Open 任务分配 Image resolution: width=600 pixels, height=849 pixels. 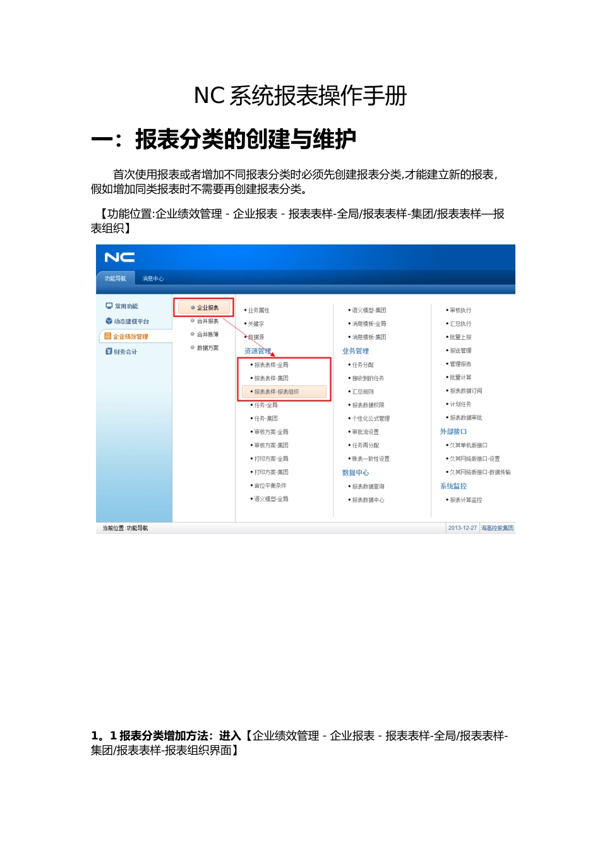[363, 364]
